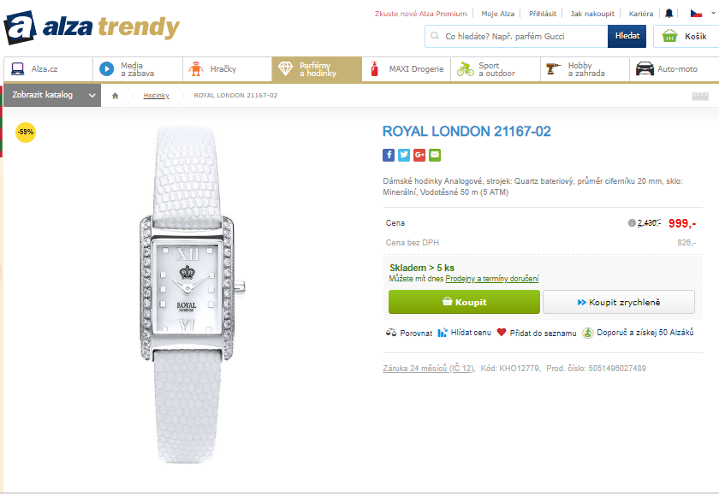Add watch to favorites list with heart
This screenshot has width=719, height=496.
502,333
